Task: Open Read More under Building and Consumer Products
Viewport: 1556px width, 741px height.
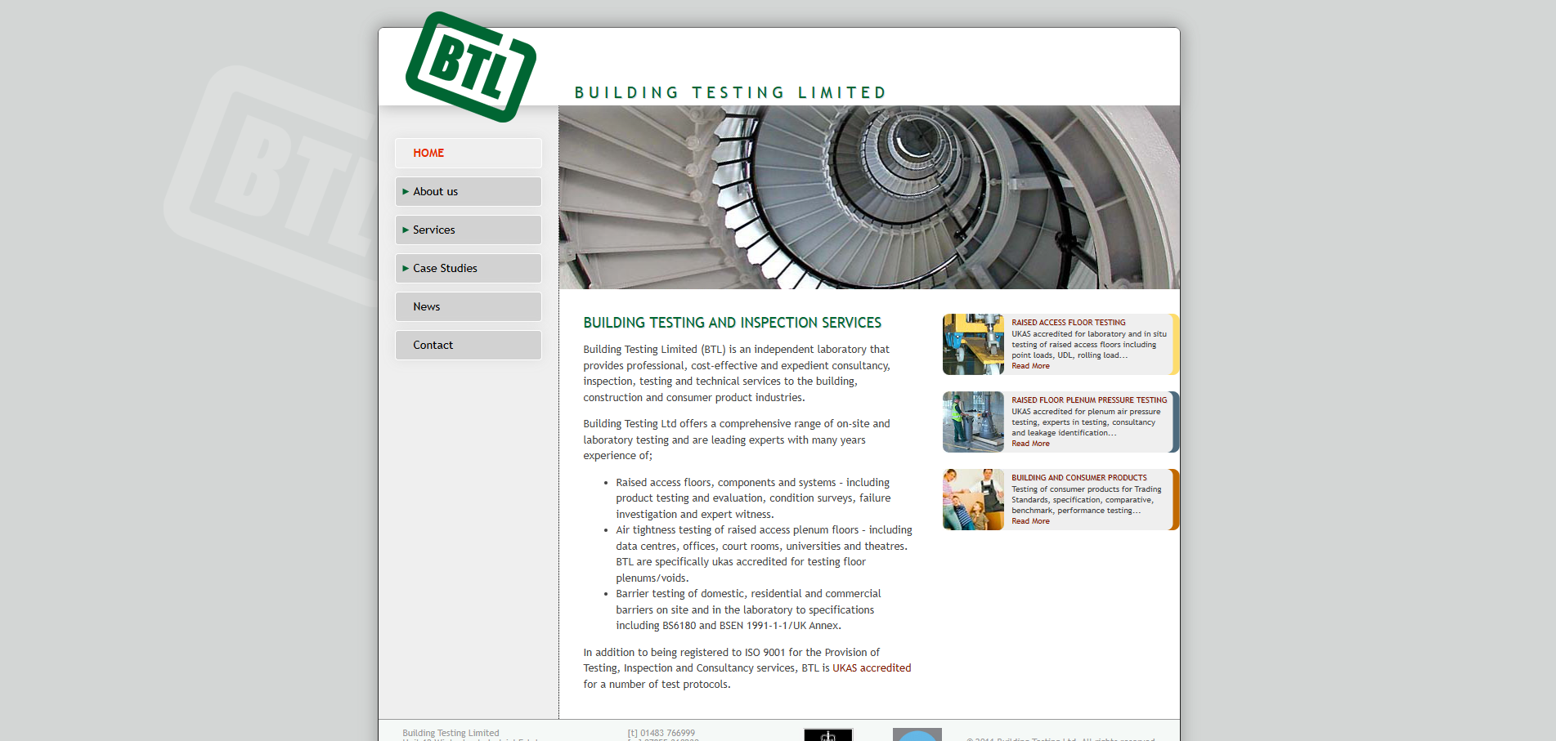Action: [x=1030, y=521]
